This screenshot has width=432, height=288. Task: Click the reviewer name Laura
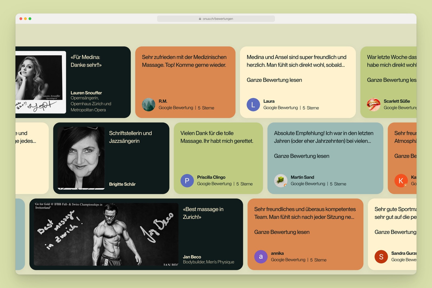click(269, 101)
